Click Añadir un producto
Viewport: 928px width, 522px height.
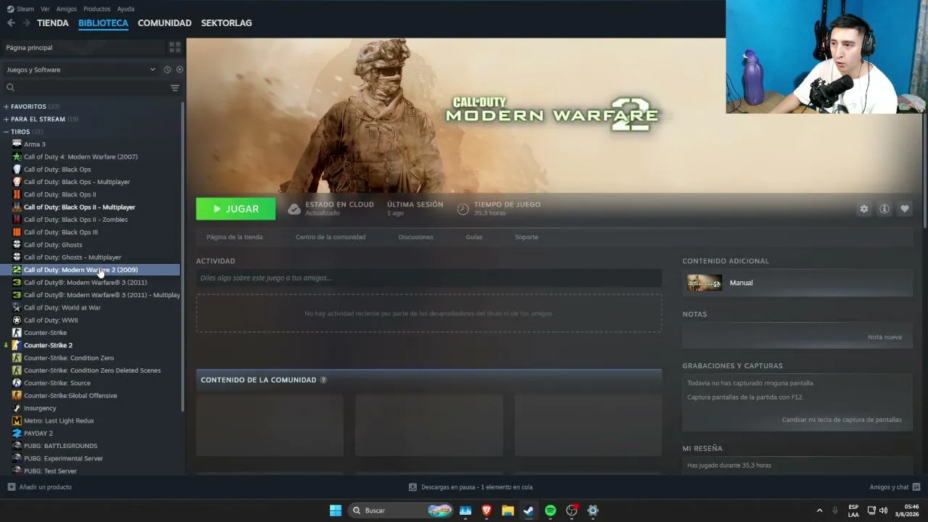40,487
